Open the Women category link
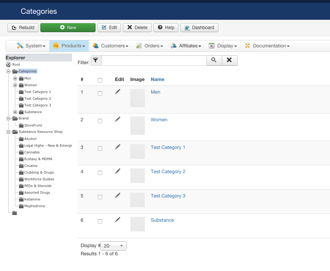 pyautogui.click(x=159, y=119)
